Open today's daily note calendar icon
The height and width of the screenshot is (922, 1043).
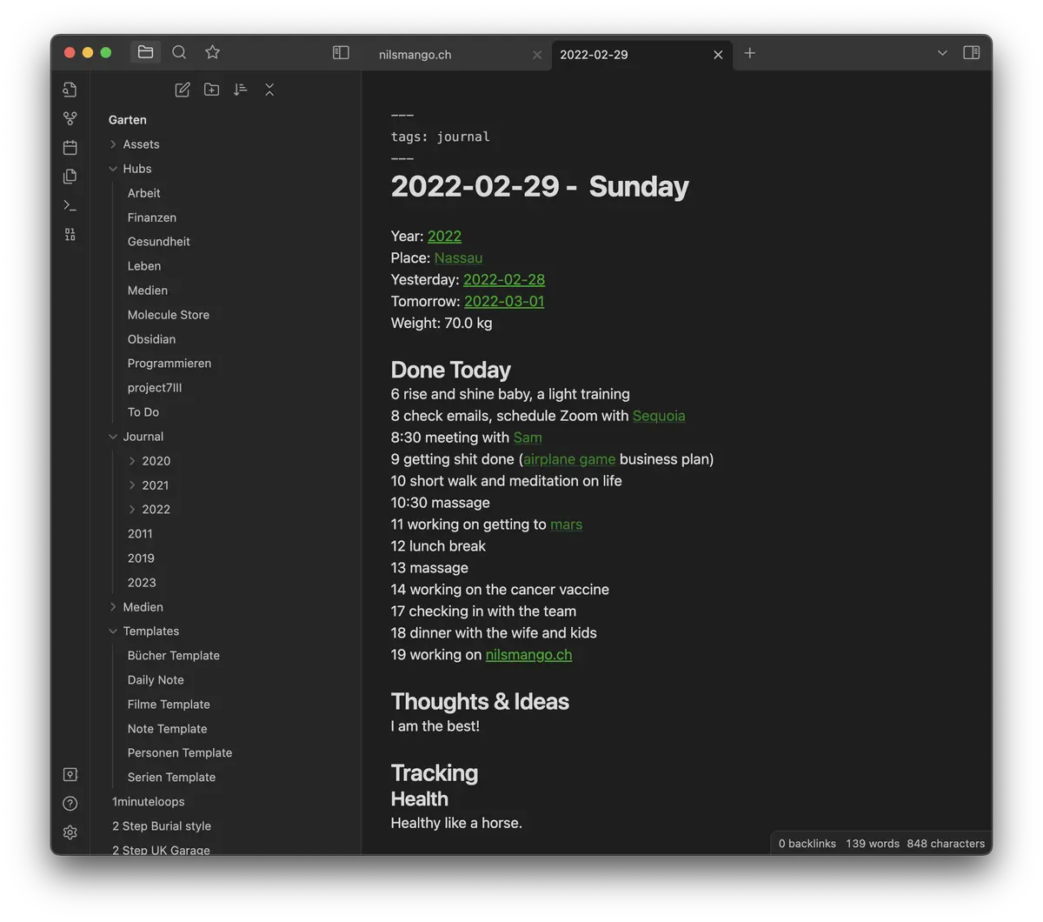[70, 147]
